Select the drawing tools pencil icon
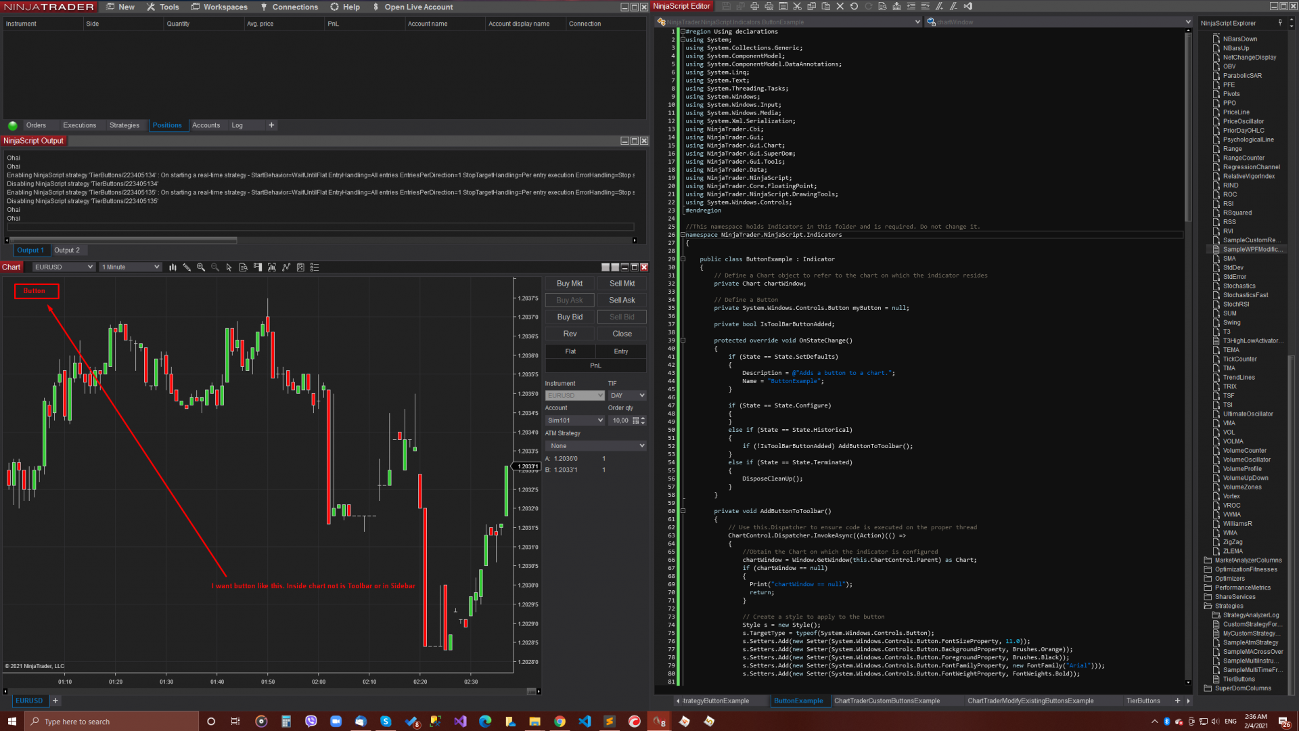The image size is (1299, 731). [187, 267]
